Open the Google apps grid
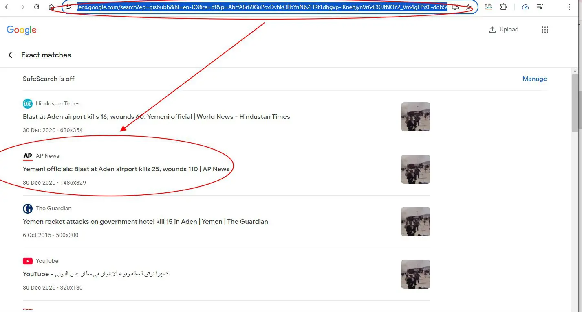 pos(545,30)
